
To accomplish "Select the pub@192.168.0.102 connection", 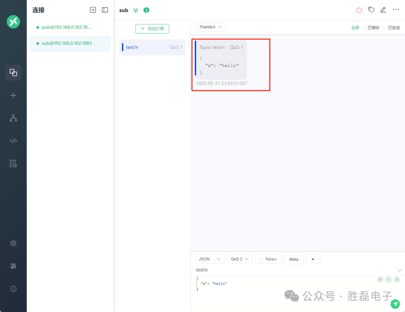I will point(70,27).
